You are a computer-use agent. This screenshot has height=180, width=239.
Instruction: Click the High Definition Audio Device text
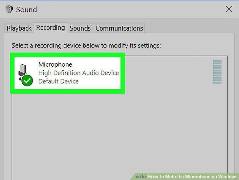[x=78, y=73]
